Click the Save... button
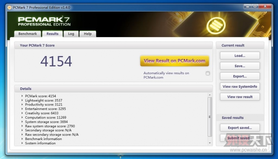The width and height of the screenshot is (278, 159). pos(240,66)
